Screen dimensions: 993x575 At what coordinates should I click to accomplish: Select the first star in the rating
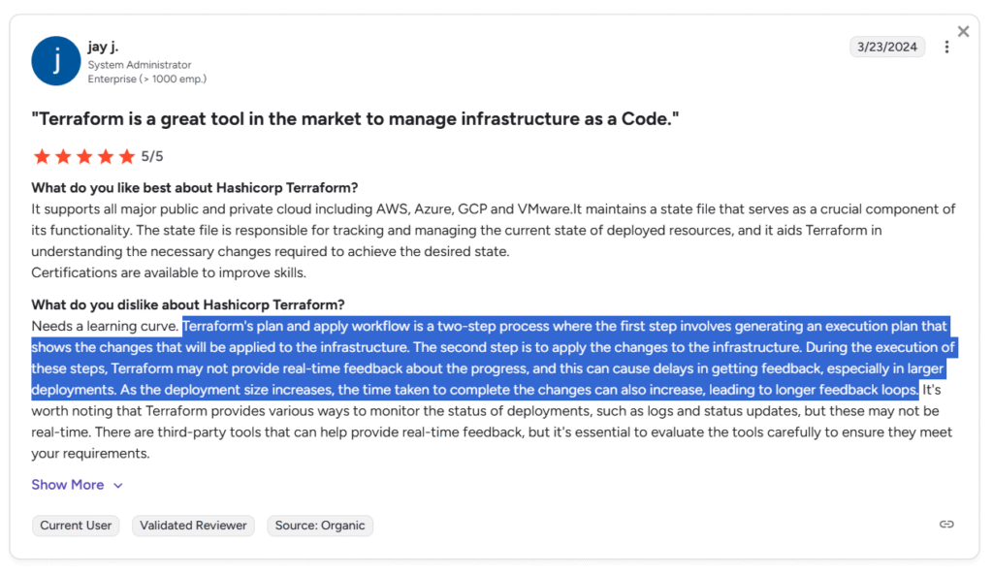tap(42, 155)
